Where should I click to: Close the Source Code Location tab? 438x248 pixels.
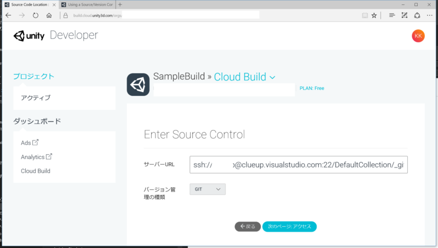pos(54,5)
